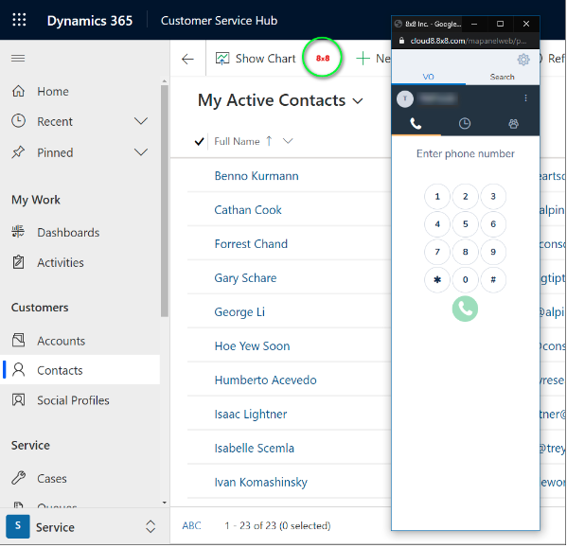Tap the pound key on keypad
The width and height of the screenshot is (567, 548).
click(493, 279)
